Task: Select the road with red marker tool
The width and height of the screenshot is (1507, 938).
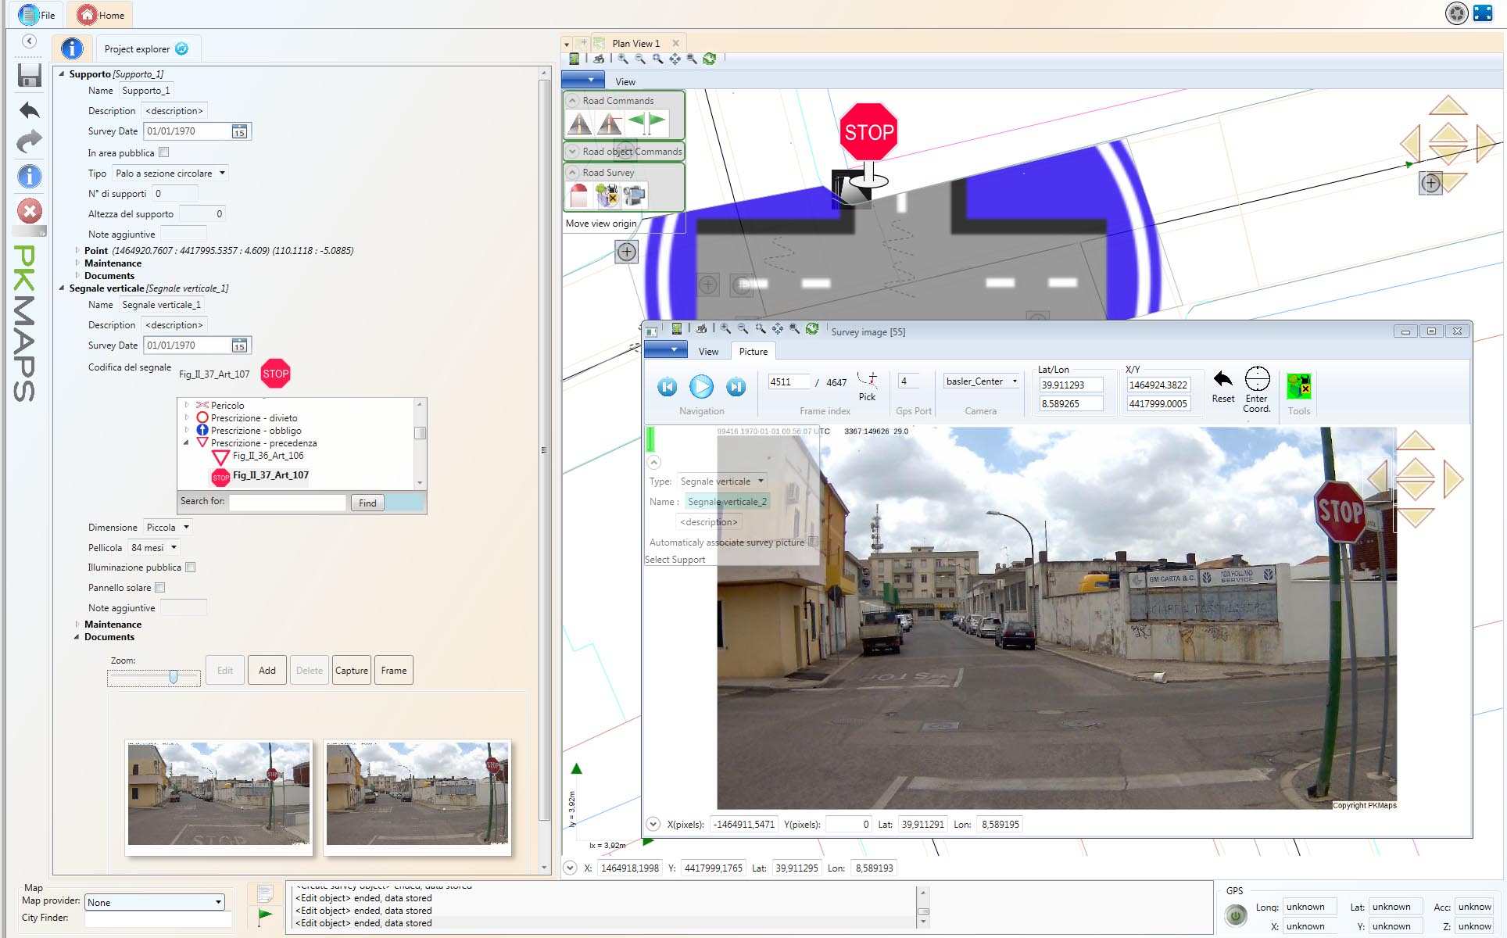Action: point(610,124)
